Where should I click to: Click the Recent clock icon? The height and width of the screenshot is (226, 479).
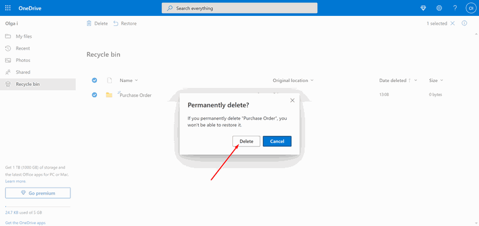(x=8, y=48)
